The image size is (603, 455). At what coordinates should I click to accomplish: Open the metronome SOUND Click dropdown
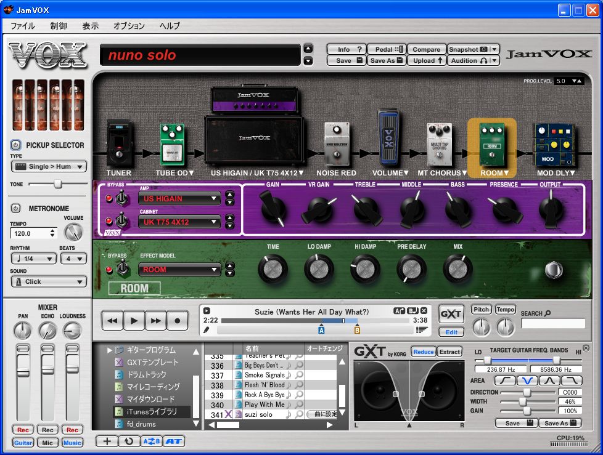pos(49,282)
